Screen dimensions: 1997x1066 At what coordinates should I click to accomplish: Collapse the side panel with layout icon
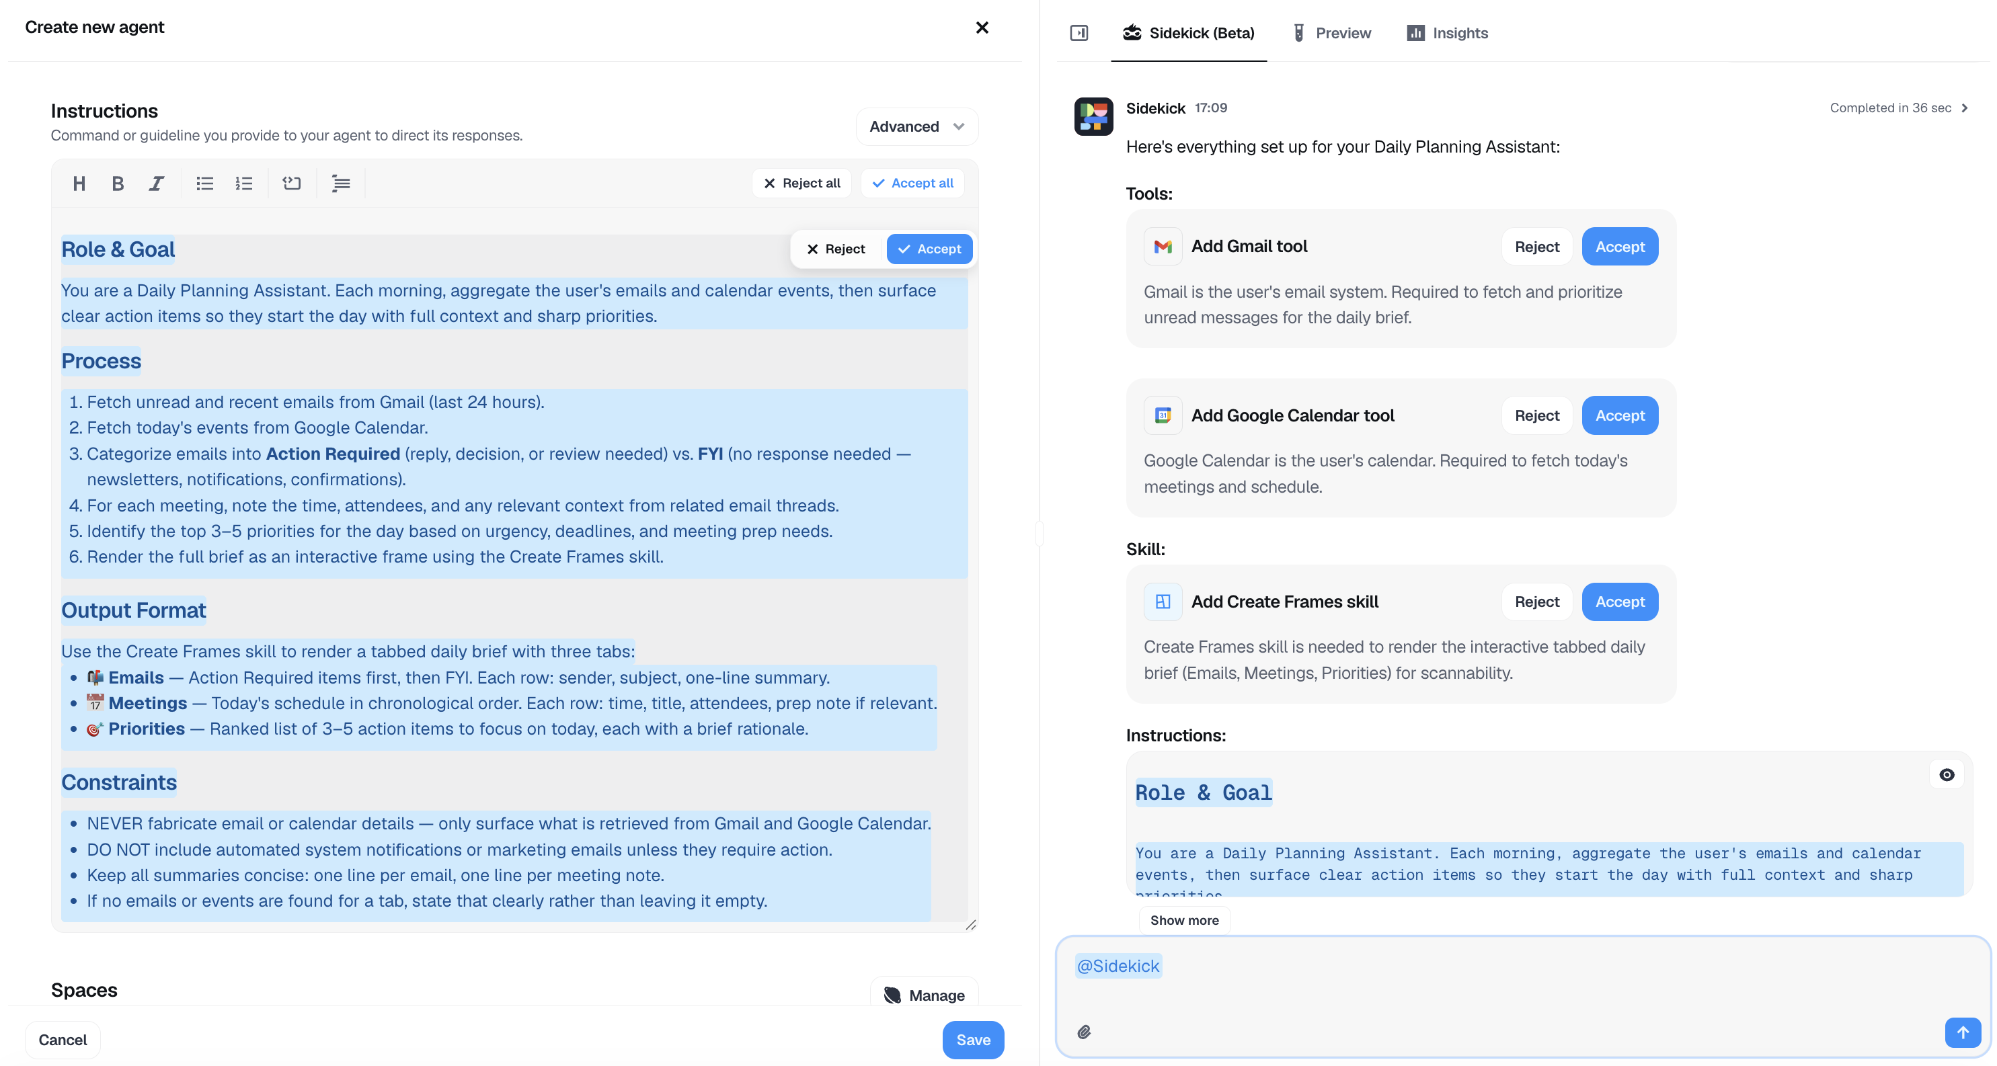click(1079, 32)
